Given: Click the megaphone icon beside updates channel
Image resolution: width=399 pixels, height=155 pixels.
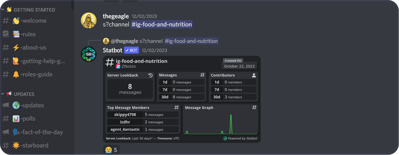Looking at the screenshot, I should click(x=6, y=105).
